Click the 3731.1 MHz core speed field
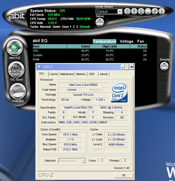The width and height of the screenshot is (175, 181). 70,135
